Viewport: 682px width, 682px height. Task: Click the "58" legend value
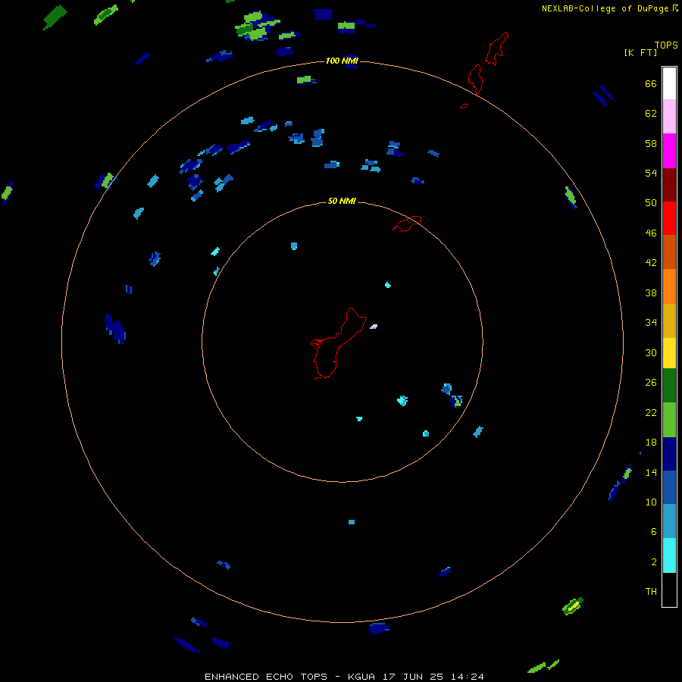pos(651,143)
